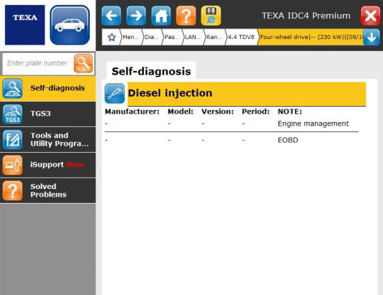Select the 'Ran...' breadcrumb item
The height and width of the screenshot is (295, 383).
(x=214, y=37)
